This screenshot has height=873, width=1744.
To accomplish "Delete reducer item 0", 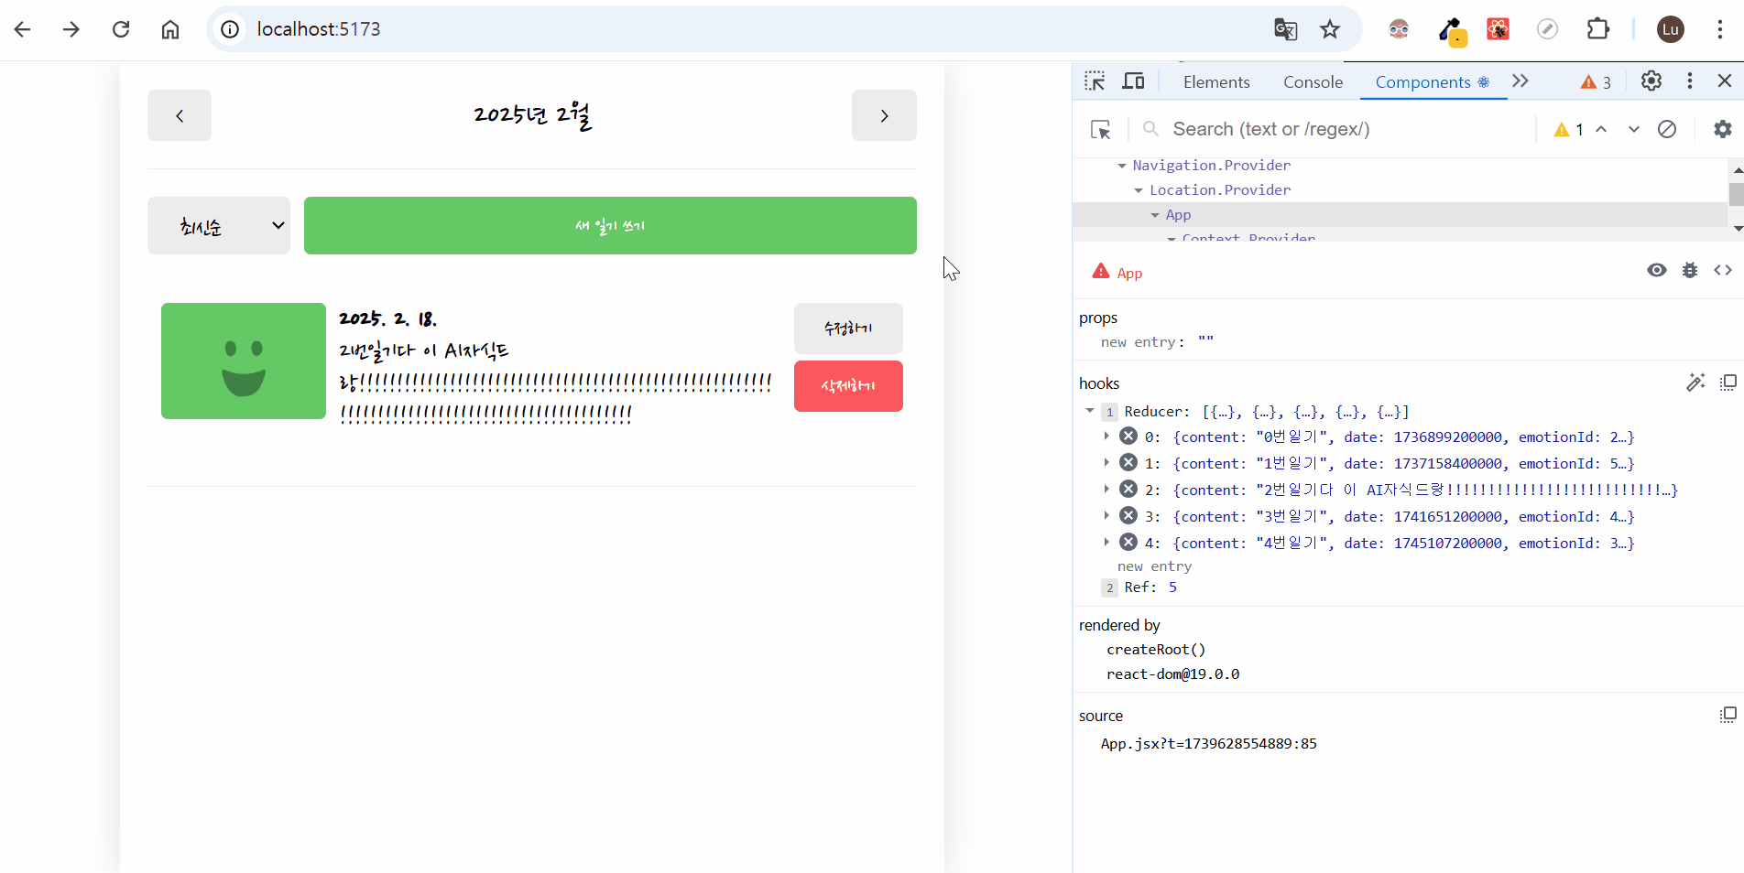I will 1128,436.
